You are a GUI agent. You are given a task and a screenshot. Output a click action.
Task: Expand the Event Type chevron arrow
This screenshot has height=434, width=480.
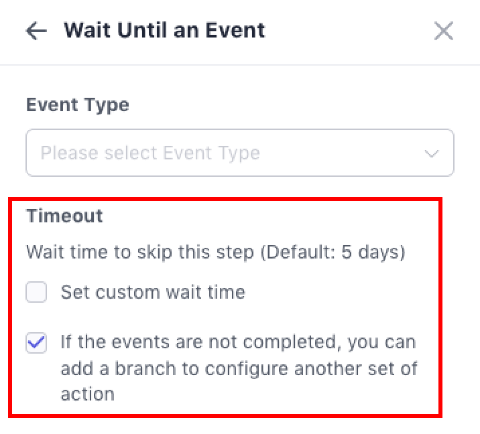[432, 153]
